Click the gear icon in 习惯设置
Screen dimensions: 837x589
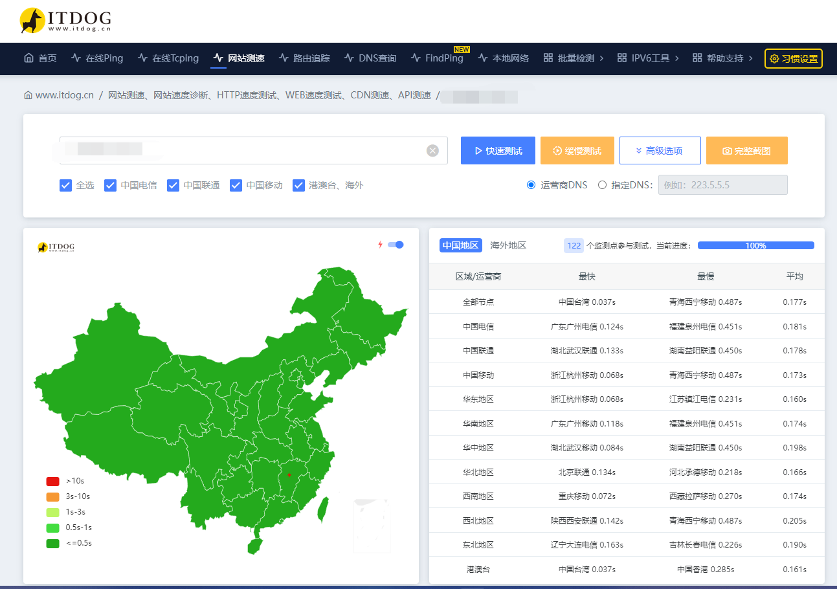[774, 59]
